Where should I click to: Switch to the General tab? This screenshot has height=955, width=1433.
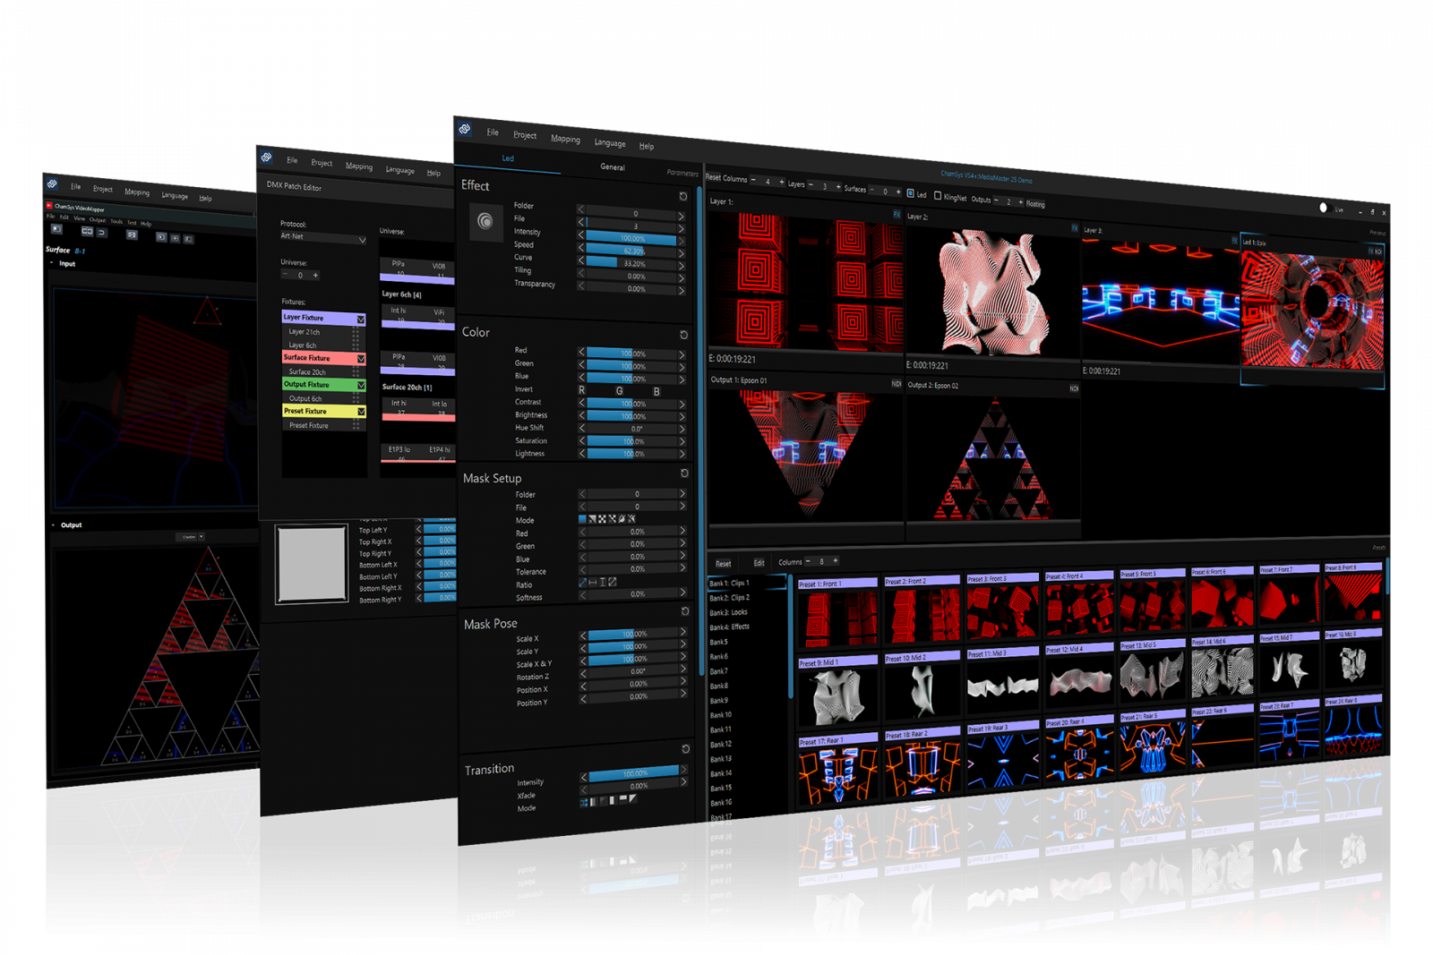(613, 167)
